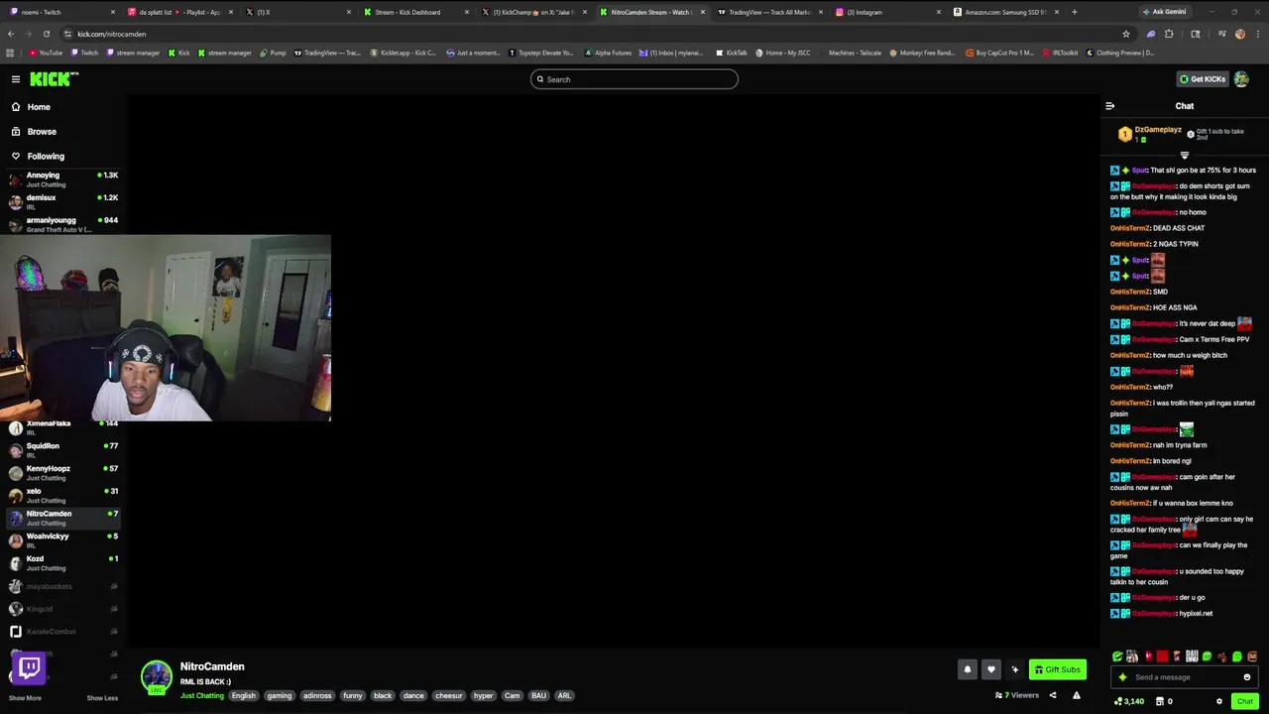The height and width of the screenshot is (714, 1269).
Task: Open a new browser tab
Action: [1074, 12]
